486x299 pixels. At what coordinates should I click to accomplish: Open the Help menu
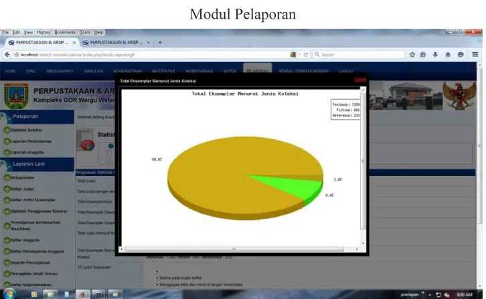pos(98,32)
